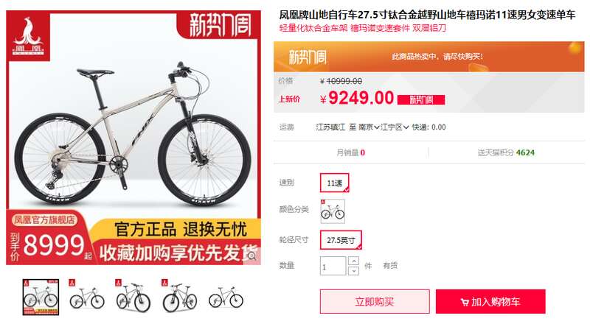Image resolution: width=590 pixels, height=324 pixels.
Task: Choose the bike color swatch under 颜色分类
Action: click(x=333, y=211)
